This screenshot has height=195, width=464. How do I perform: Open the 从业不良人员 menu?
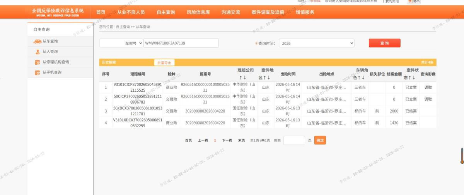coord(131,12)
